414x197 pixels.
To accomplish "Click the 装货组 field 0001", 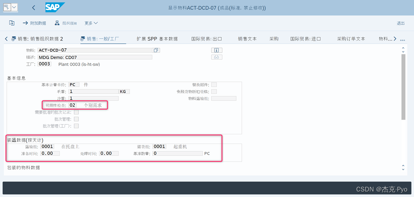I will coord(159,147).
